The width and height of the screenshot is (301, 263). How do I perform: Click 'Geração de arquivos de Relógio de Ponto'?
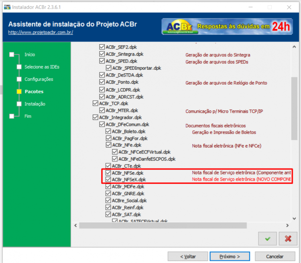pyautogui.click(x=226, y=83)
